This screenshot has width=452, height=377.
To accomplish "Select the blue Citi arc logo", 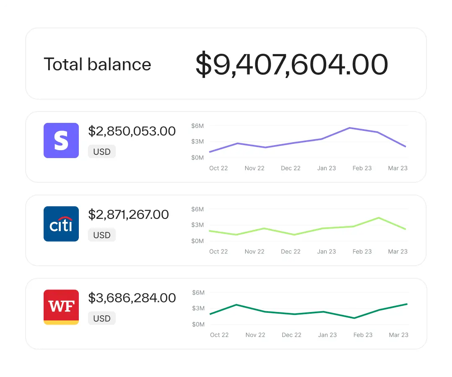I will click(61, 224).
